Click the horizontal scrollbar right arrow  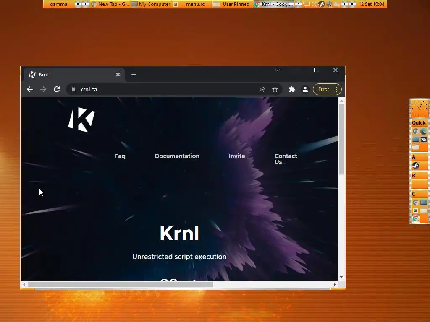tap(334, 285)
